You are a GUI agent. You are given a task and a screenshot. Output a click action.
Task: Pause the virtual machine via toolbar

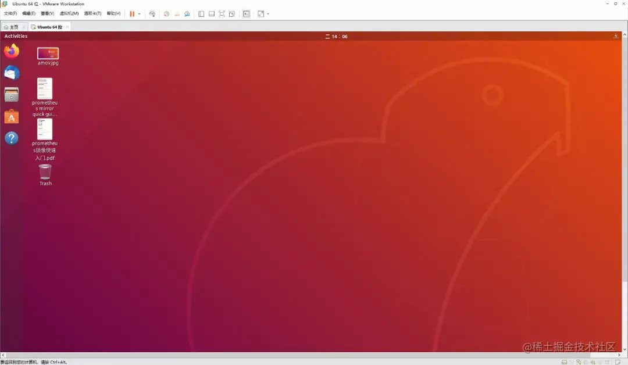(x=132, y=13)
